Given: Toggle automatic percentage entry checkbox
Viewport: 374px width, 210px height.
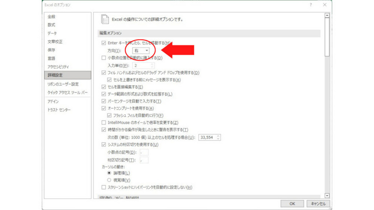Looking at the screenshot, I should click(103, 101).
